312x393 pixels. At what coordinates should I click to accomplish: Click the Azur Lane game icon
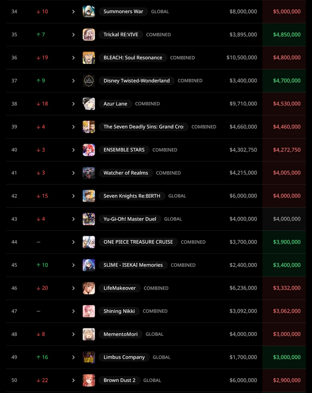89,104
